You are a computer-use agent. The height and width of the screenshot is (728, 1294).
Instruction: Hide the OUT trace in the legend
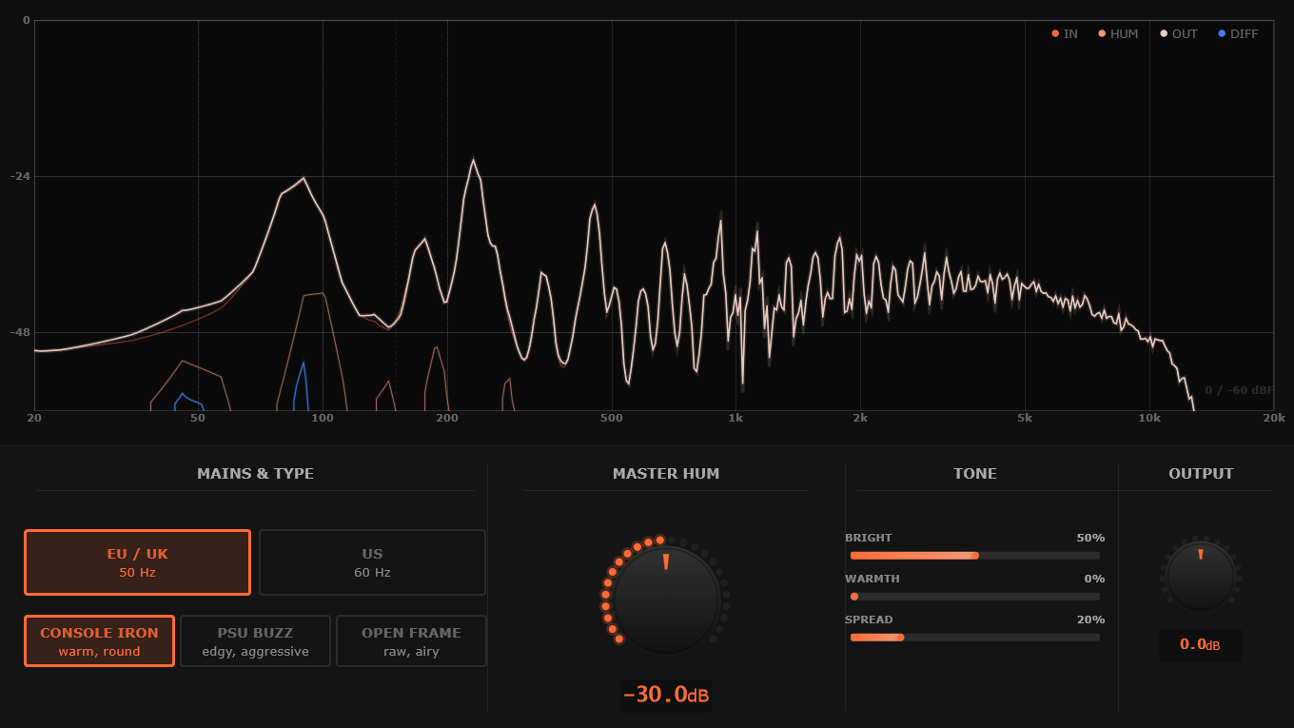tap(1179, 34)
